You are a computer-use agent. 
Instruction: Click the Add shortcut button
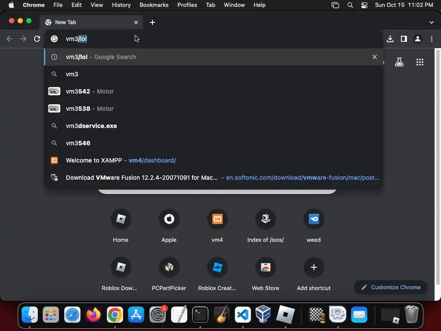(314, 274)
